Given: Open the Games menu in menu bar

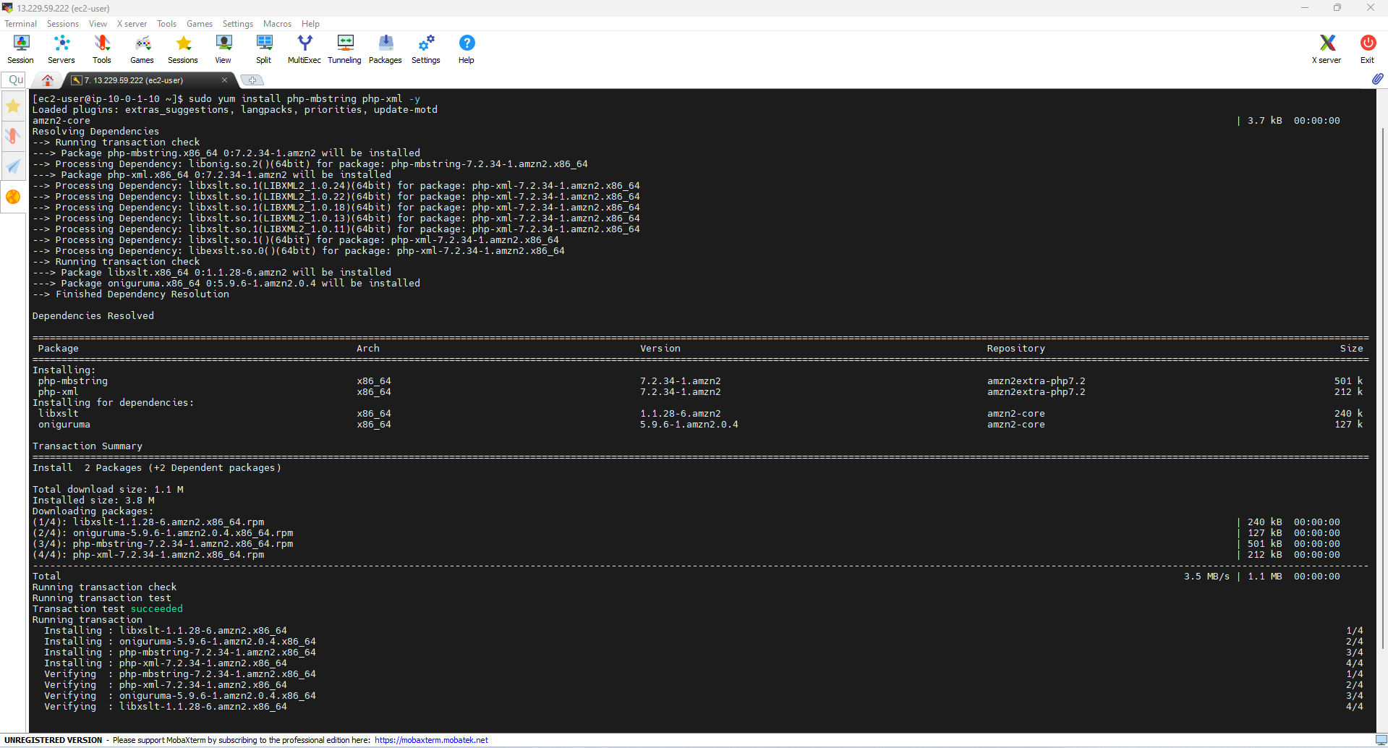Looking at the screenshot, I should [200, 24].
